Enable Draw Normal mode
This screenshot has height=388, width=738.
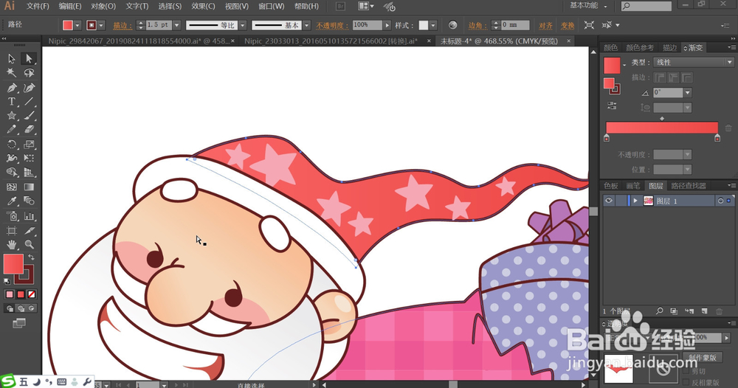click(10, 308)
